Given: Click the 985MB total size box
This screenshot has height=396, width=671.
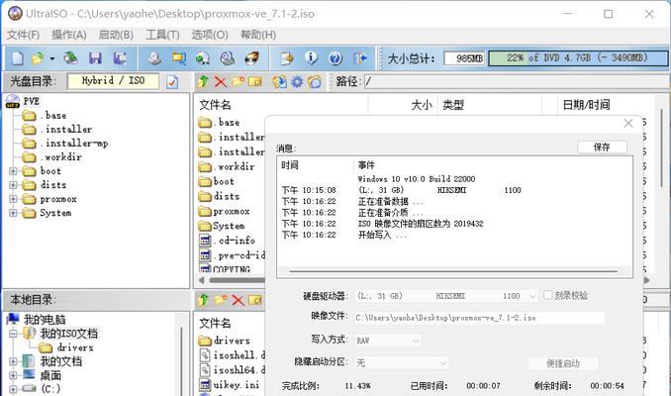Looking at the screenshot, I should click(464, 58).
